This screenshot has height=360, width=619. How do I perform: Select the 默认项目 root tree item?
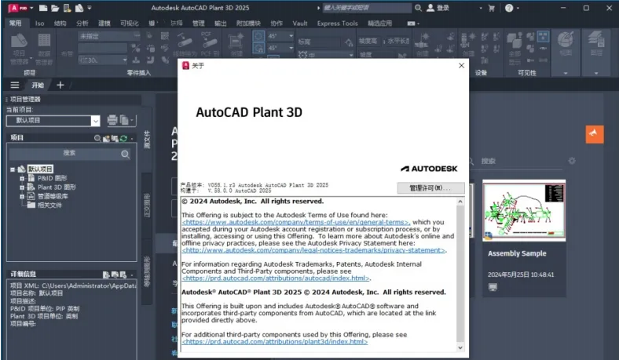pos(40,169)
